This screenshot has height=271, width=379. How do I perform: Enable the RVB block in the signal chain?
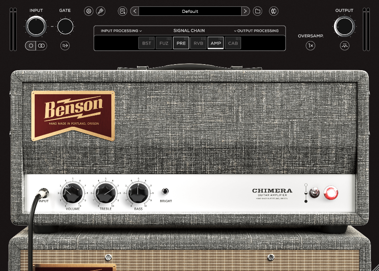click(x=198, y=43)
